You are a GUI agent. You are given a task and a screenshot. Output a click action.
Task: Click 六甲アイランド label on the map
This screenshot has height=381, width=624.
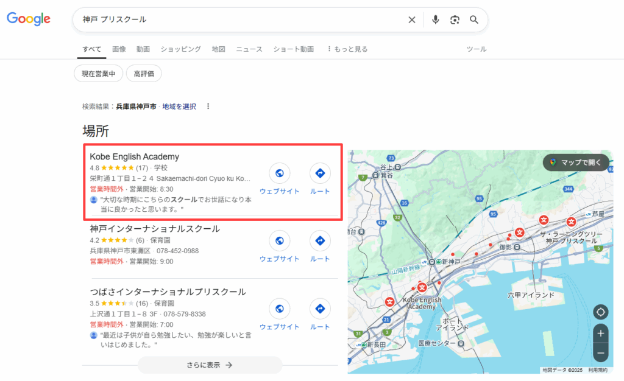coord(531,295)
